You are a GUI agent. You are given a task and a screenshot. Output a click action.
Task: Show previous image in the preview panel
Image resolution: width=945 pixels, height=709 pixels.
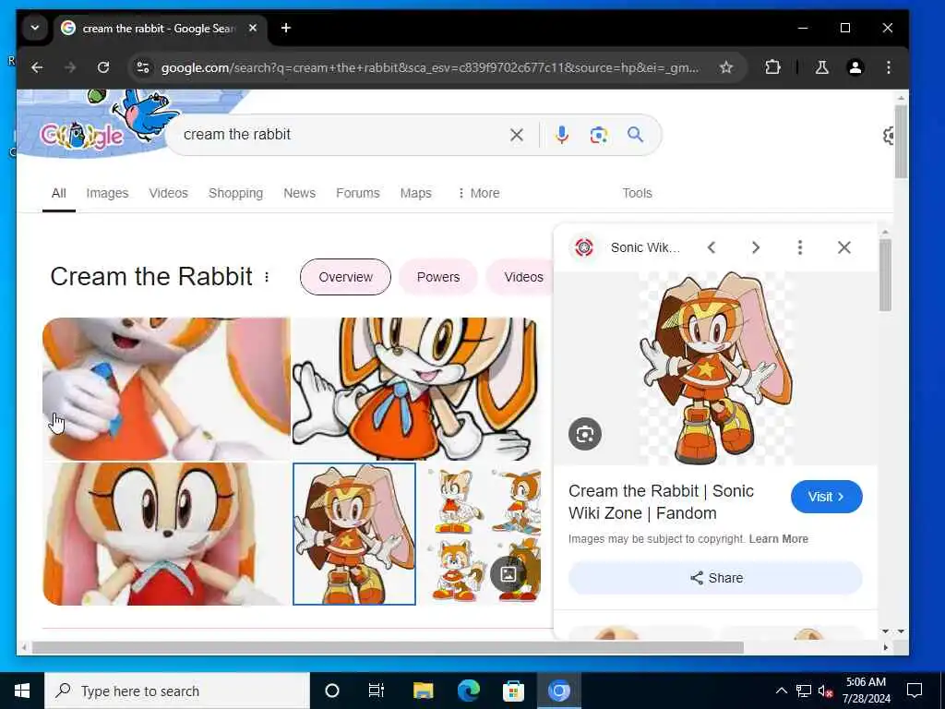click(712, 247)
